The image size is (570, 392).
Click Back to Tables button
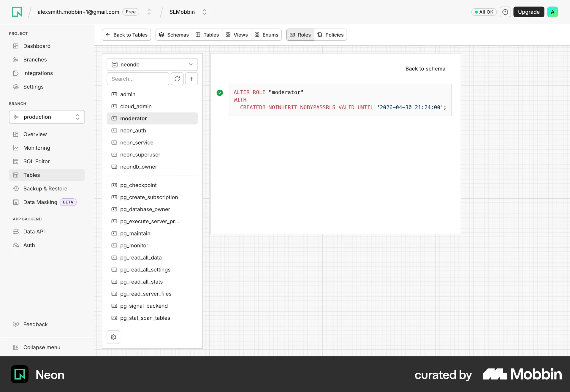click(x=126, y=35)
